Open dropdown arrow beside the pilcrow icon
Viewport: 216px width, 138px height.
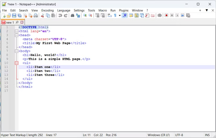(x=120, y=16)
